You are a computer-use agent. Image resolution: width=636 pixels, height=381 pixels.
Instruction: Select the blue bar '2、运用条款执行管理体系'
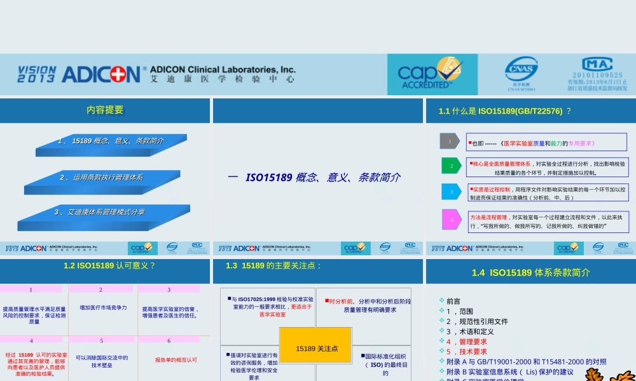pyautogui.click(x=102, y=182)
